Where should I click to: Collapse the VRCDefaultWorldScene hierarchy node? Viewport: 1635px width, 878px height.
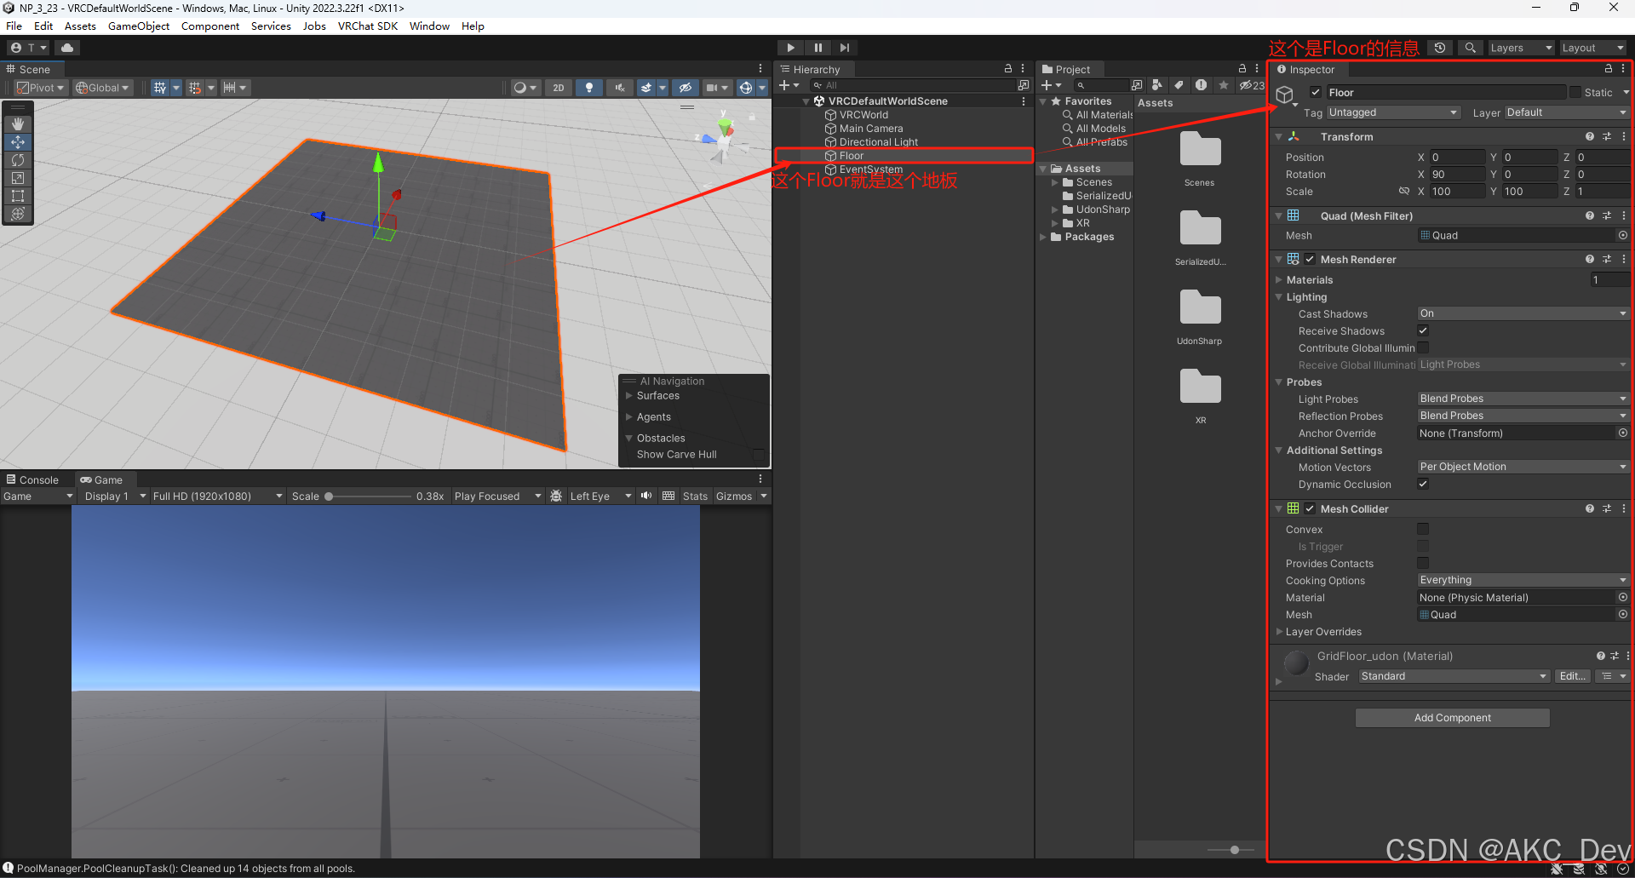pos(806,101)
